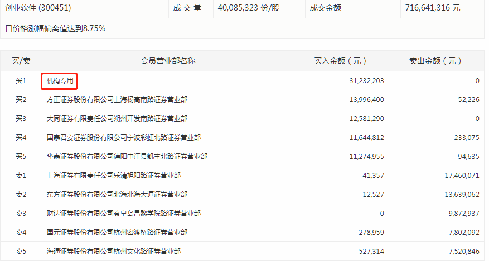Click the 卖4 rank label

(x=21, y=233)
